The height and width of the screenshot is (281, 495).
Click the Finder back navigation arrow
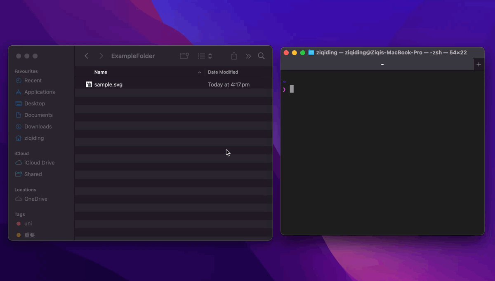tap(86, 56)
